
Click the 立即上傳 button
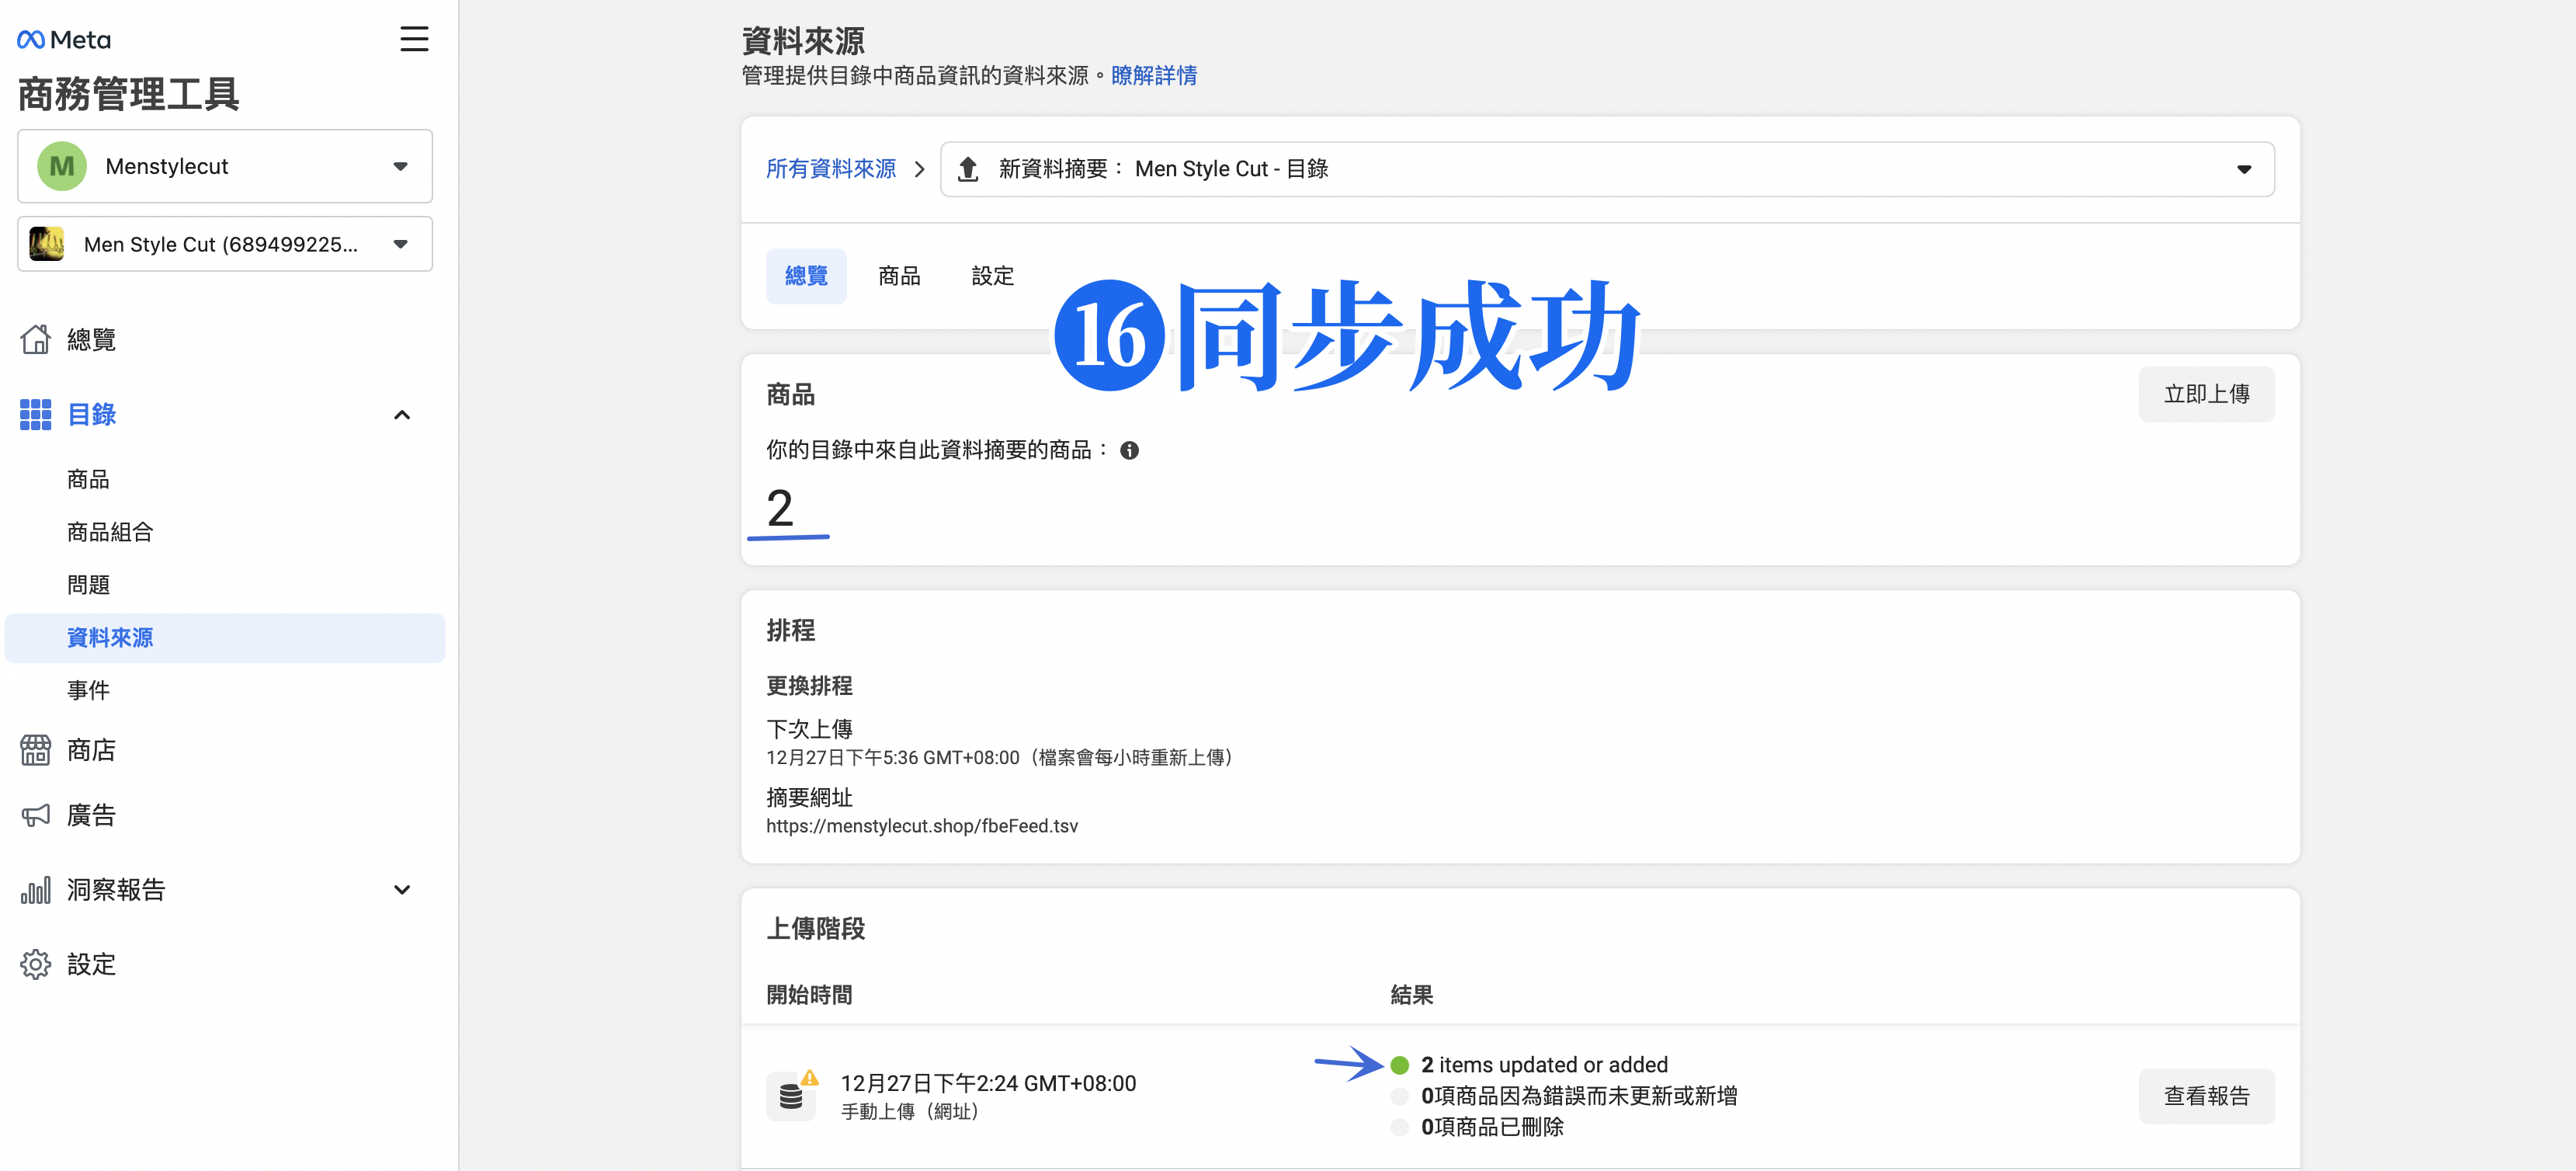(x=2206, y=394)
